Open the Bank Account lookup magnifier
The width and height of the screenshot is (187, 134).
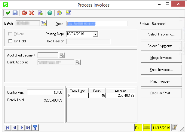[x=78, y=62]
